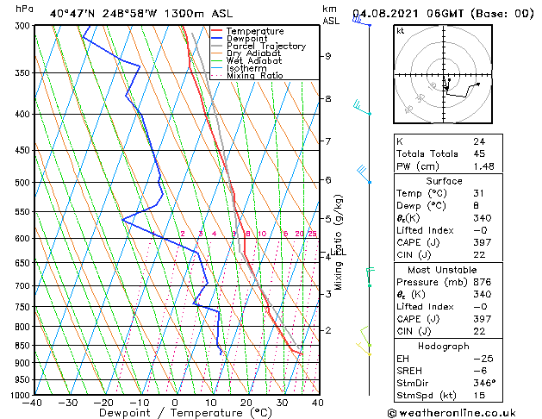
Task: Click the Surface Temp (°C) value 31
Action: coord(479,193)
